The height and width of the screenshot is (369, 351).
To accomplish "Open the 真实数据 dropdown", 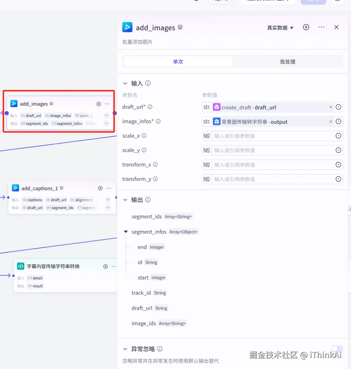I will [x=280, y=28].
